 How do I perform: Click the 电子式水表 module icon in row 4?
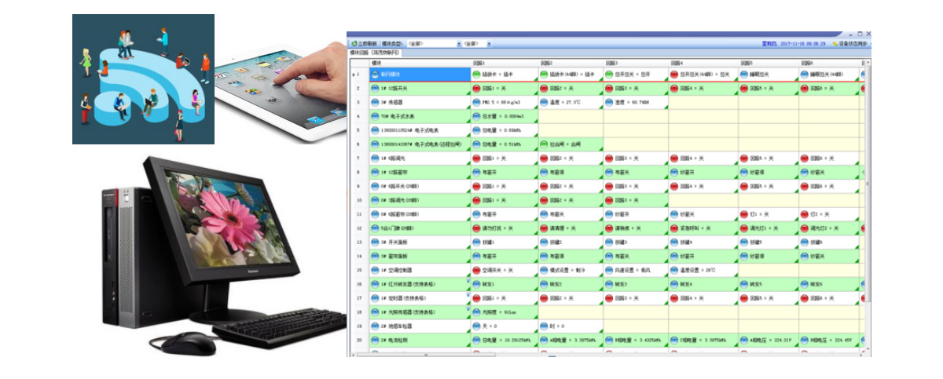(x=375, y=116)
